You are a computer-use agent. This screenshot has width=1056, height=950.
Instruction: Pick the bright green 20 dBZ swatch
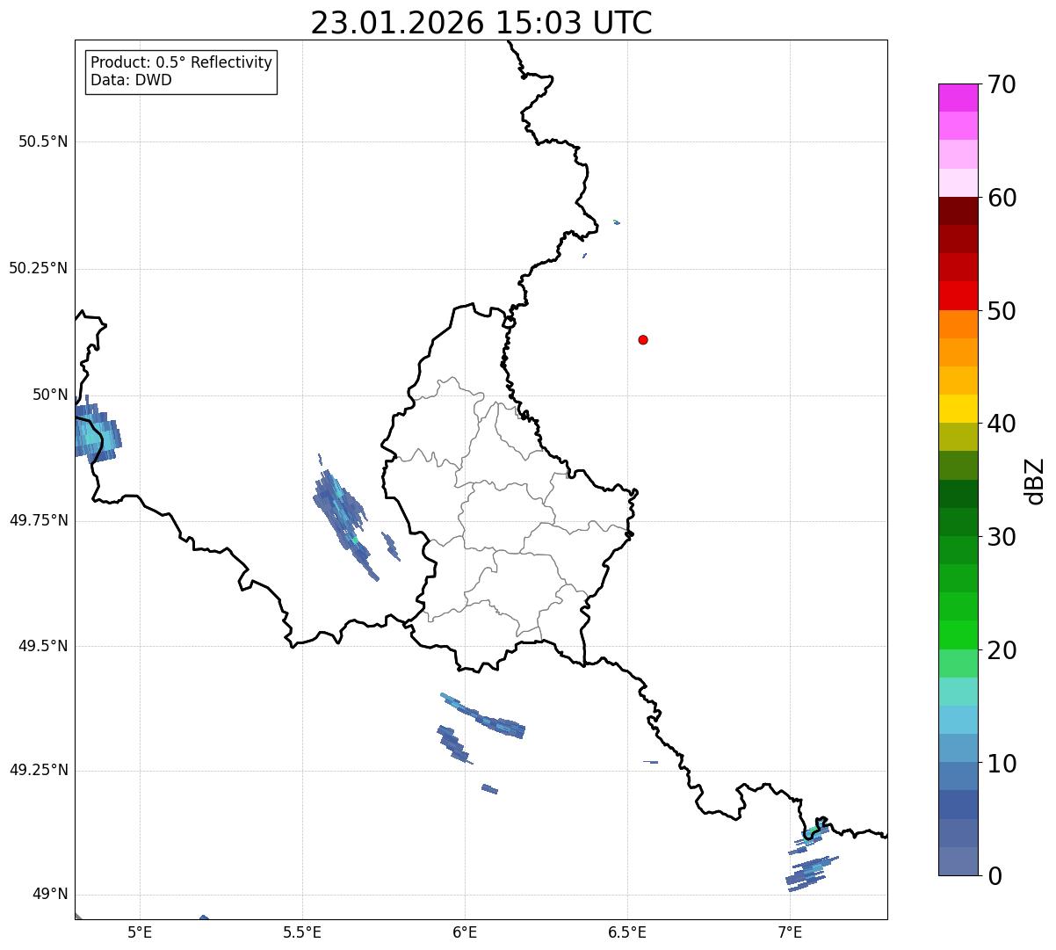(958, 635)
